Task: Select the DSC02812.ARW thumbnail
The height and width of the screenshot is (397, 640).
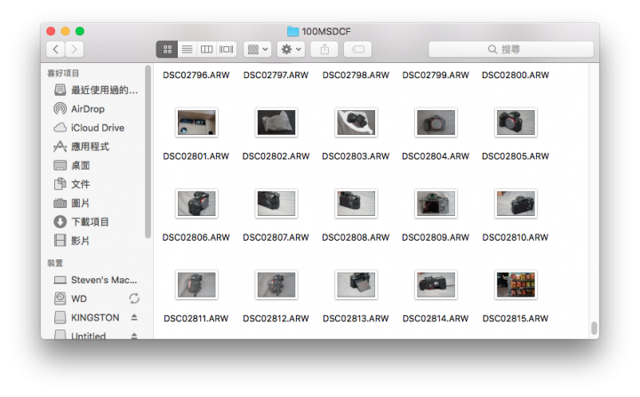Action: 276,285
